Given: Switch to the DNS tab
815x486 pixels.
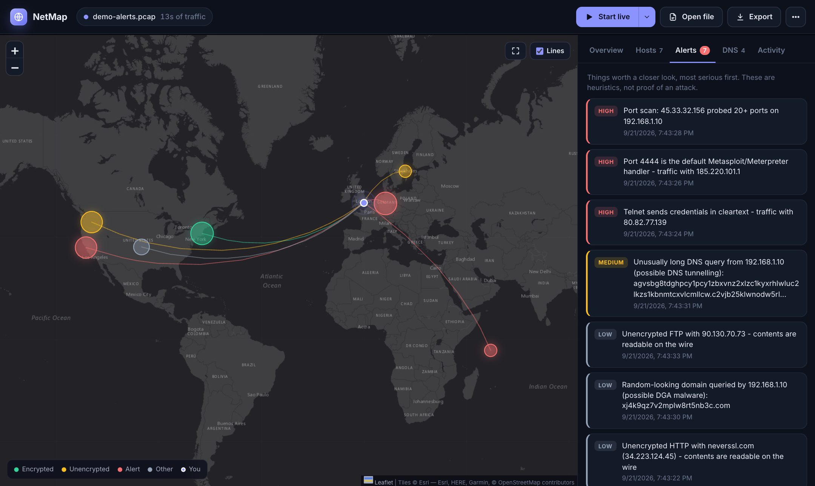Looking at the screenshot, I should coord(733,50).
